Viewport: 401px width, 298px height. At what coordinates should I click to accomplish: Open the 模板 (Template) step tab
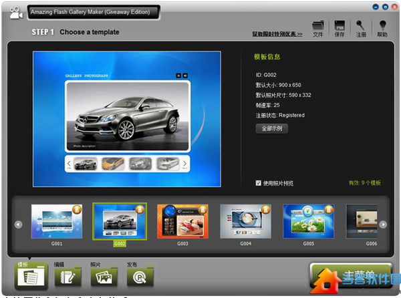(x=31, y=276)
